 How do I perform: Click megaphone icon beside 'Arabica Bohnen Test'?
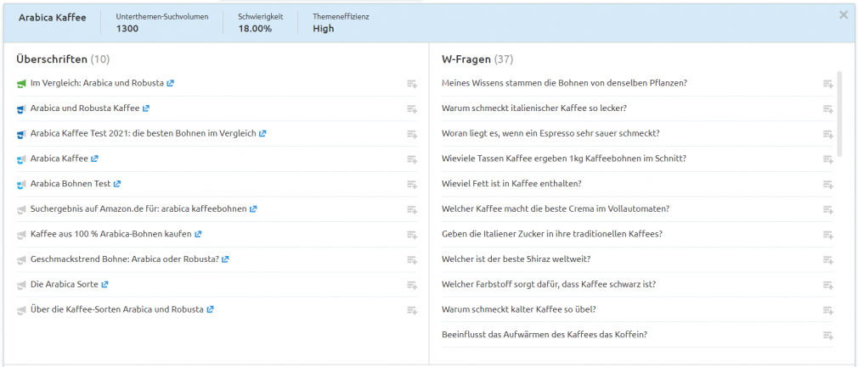(21, 184)
